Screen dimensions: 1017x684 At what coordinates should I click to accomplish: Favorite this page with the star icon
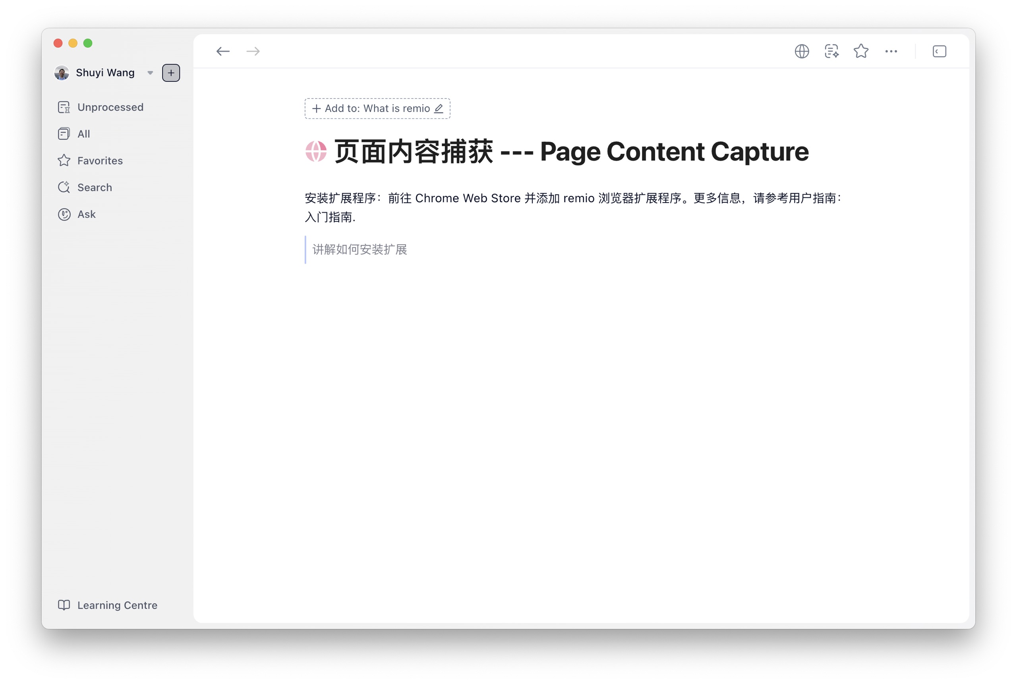(861, 51)
